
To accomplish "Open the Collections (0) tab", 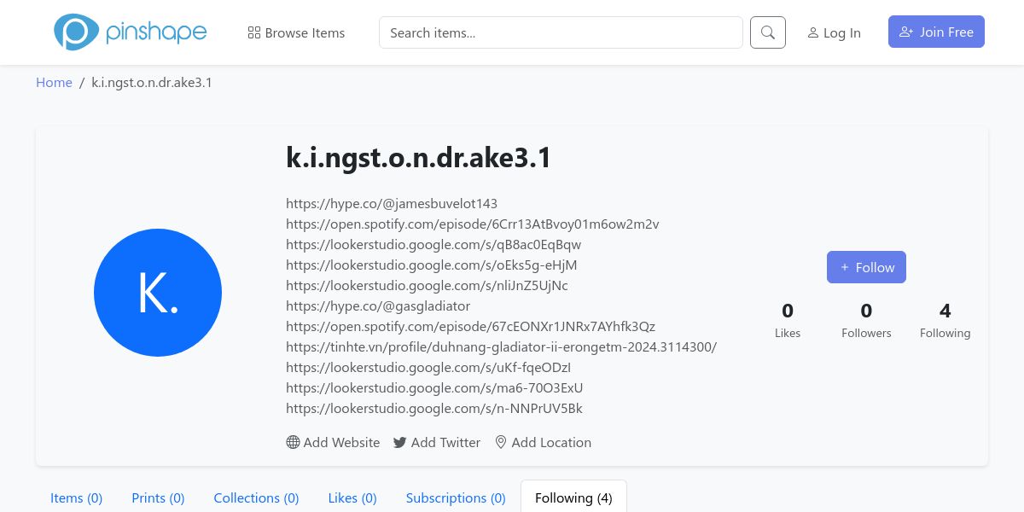I will 256,497.
